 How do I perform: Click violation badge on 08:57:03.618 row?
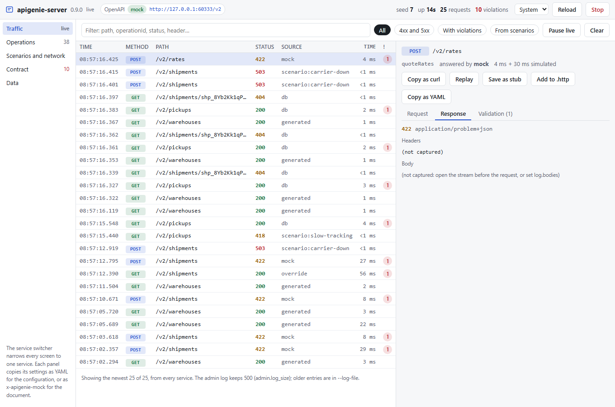click(x=388, y=337)
